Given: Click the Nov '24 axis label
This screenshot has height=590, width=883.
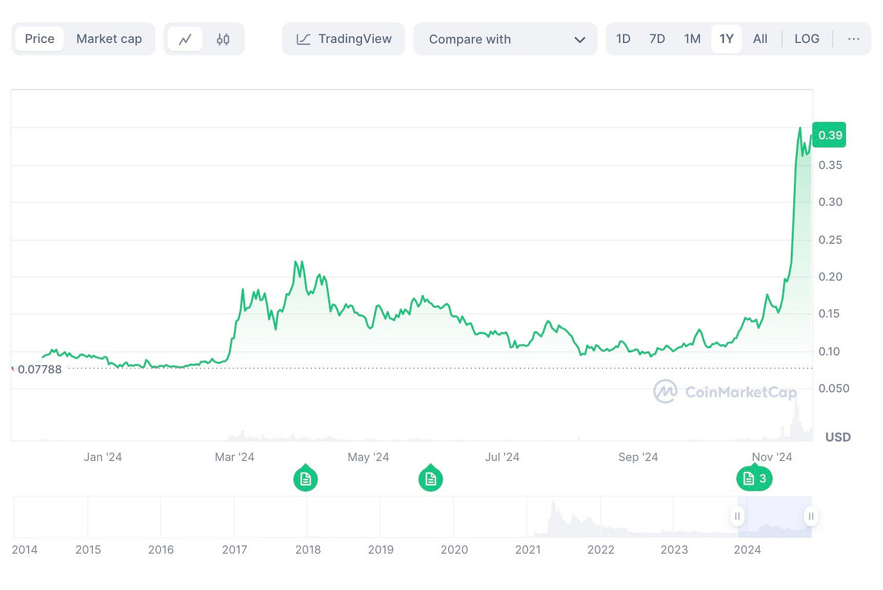Looking at the screenshot, I should 772,457.
